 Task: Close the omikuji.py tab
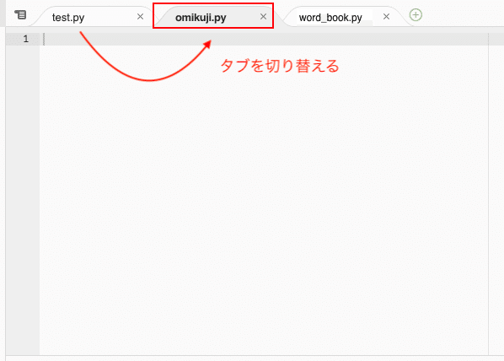(263, 16)
